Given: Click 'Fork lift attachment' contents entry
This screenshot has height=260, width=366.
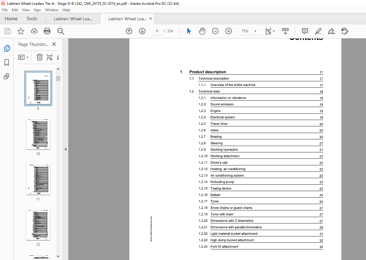Looking at the screenshot, I should 224,247.
